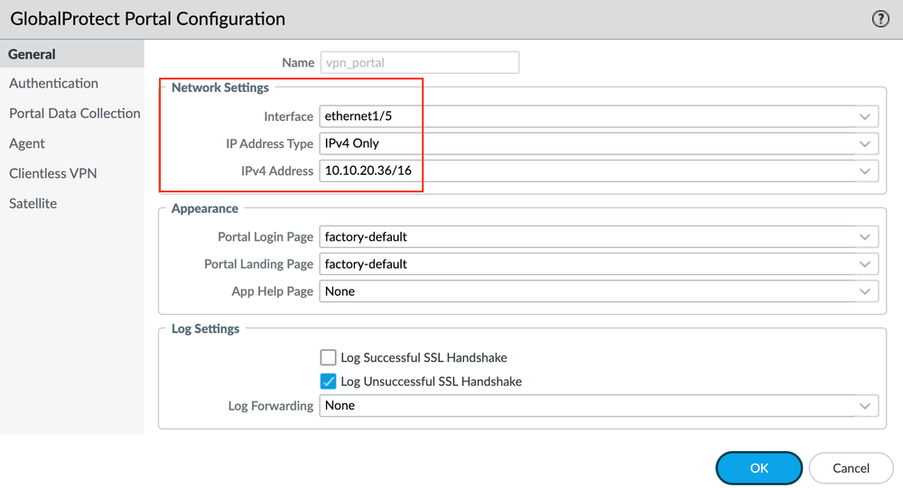Click the help question mark icon
The width and height of the screenshot is (903, 488).
pyautogui.click(x=880, y=19)
